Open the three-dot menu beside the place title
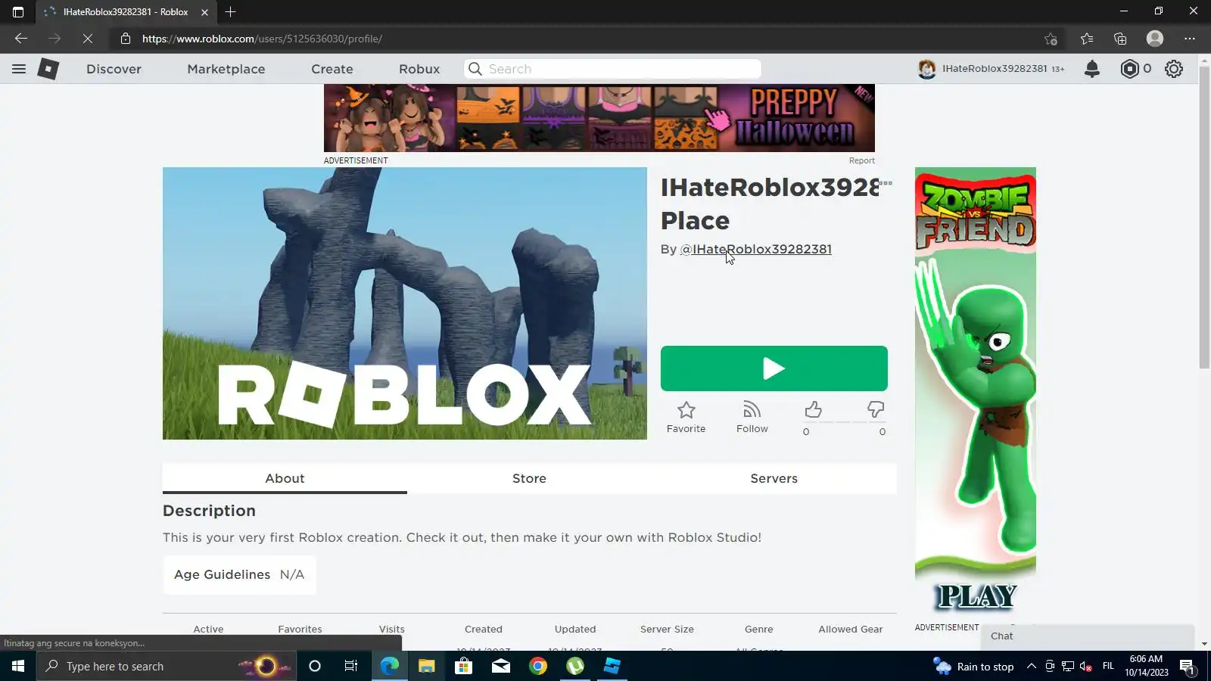The width and height of the screenshot is (1211, 681). (x=886, y=183)
